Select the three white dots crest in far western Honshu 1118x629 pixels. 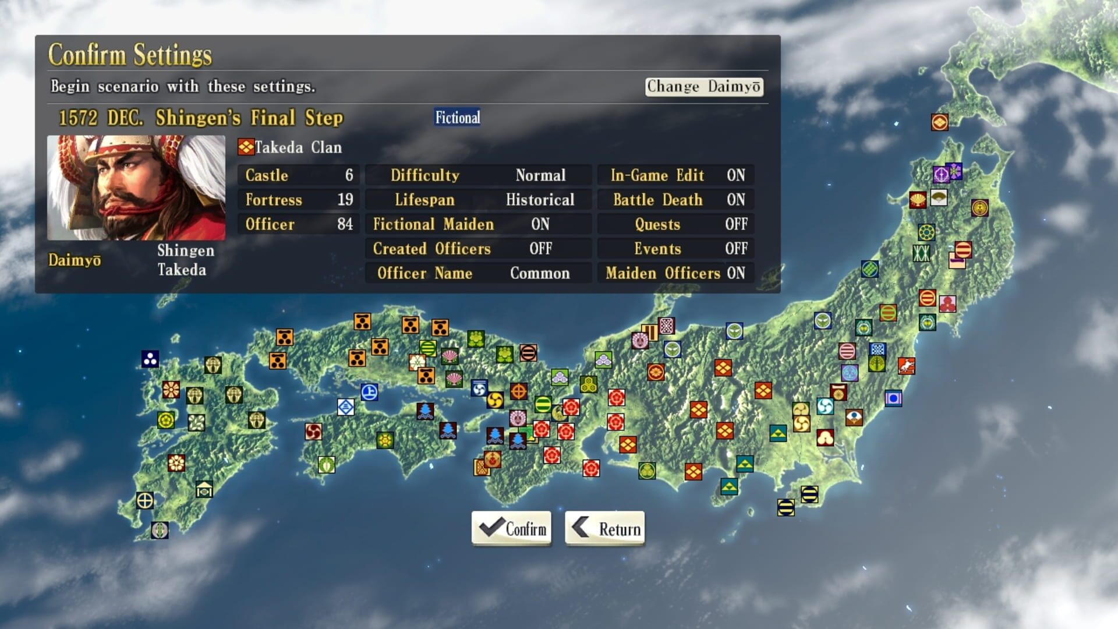pos(150,359)
